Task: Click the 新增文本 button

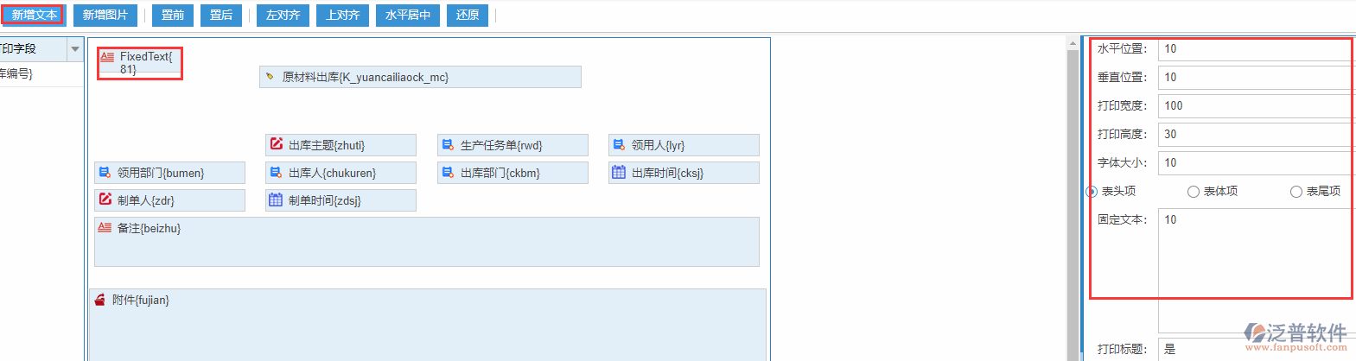Action: click(34, 15)
